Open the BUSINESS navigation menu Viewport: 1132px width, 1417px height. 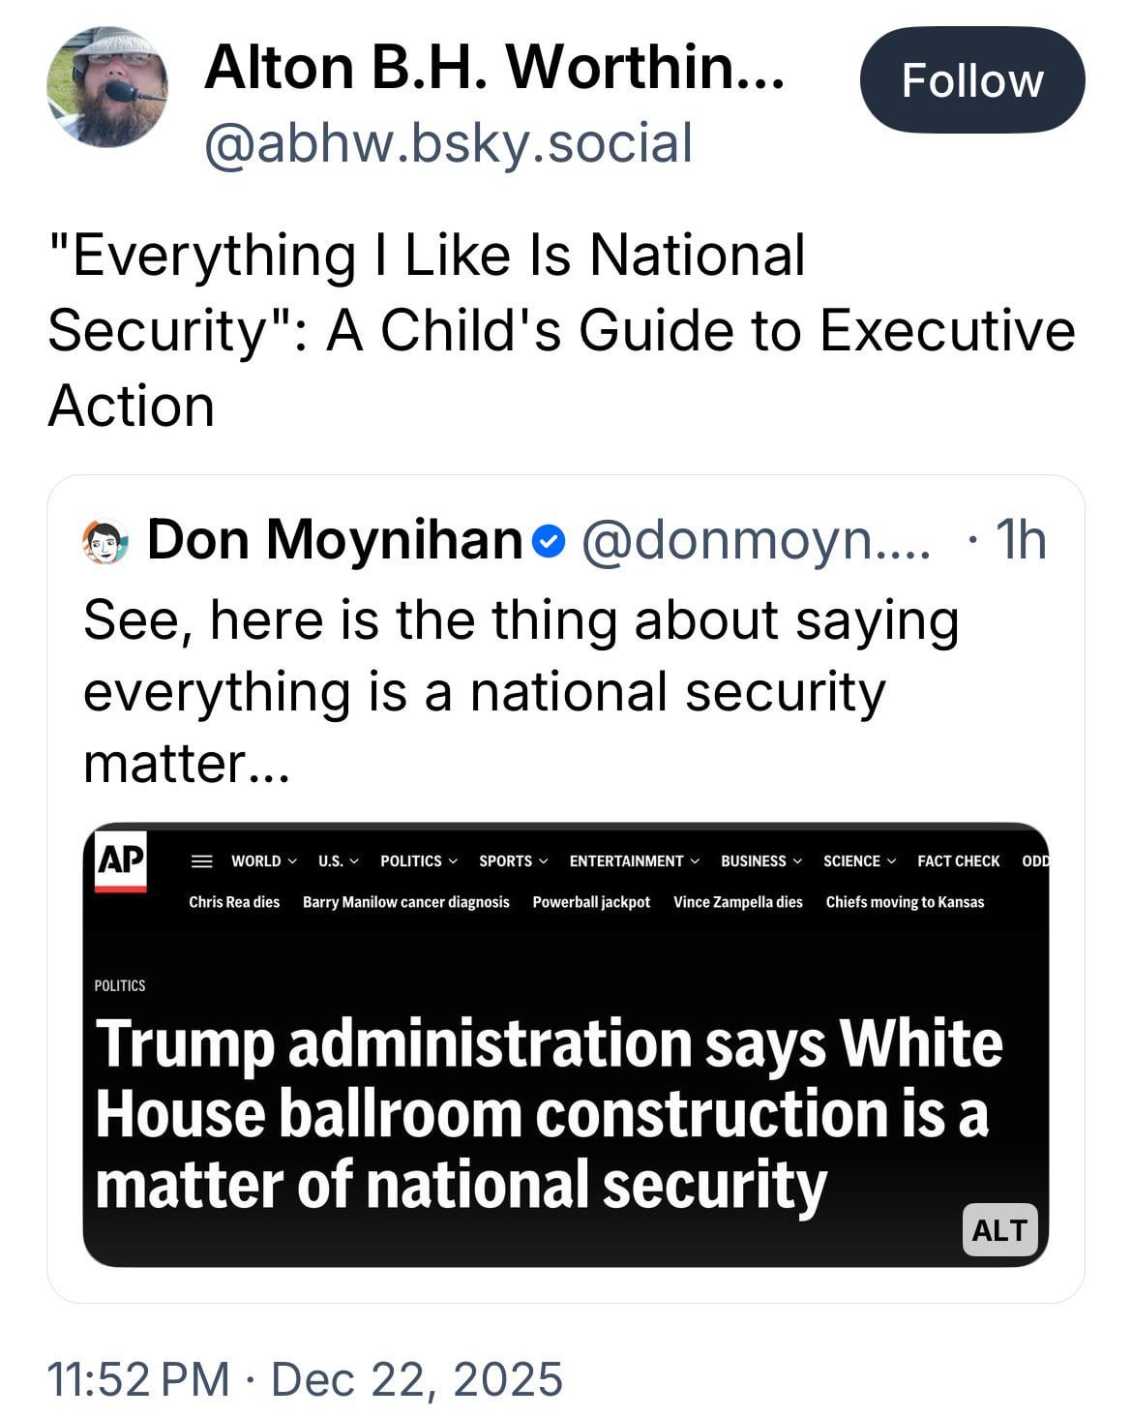pyautogui.click(x=760, y=860)
